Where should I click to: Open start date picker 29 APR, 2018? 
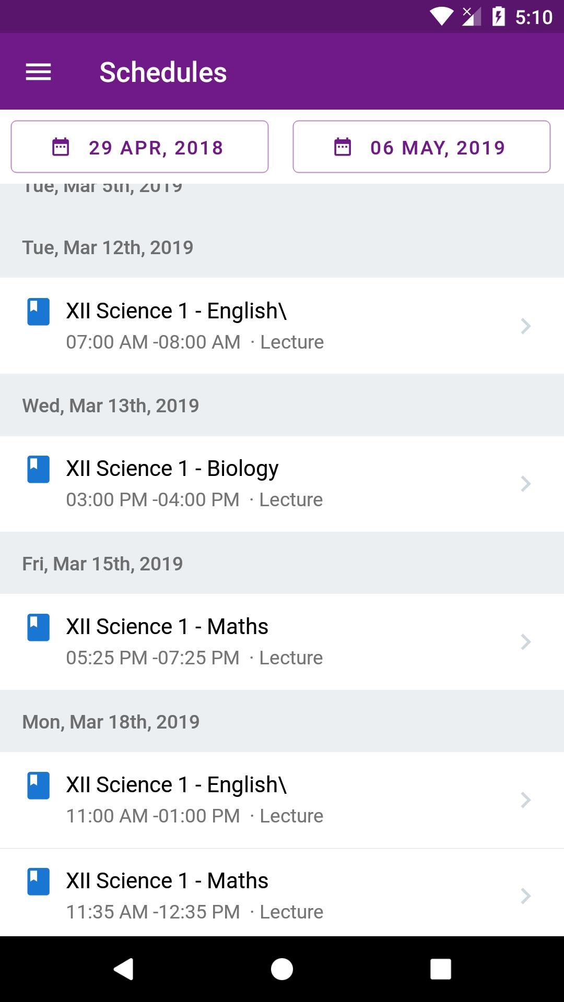[139, 147]
